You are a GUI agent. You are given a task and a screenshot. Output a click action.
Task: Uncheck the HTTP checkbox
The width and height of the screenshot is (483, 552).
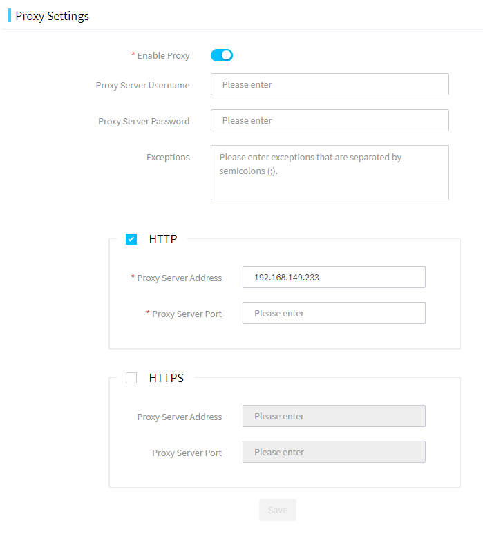point(131,239)
